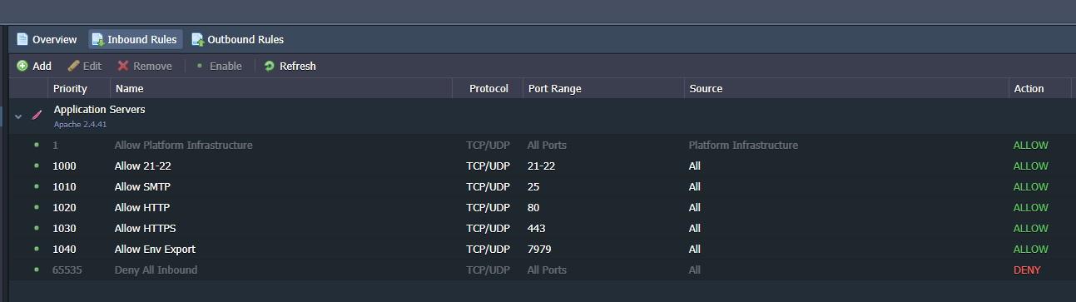Screen dimensions: 1076x302
Task: Click the green Add plus icon
Action: [x=22, y=66]
